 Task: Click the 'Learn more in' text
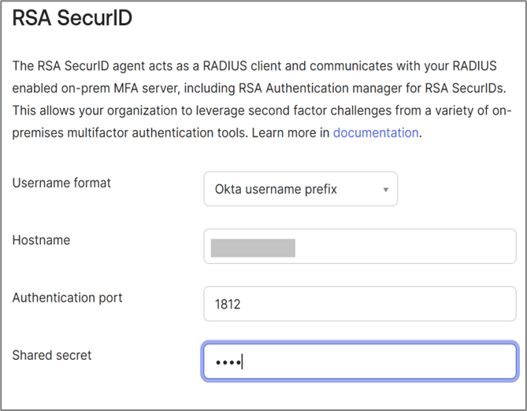tap(291, 132)
